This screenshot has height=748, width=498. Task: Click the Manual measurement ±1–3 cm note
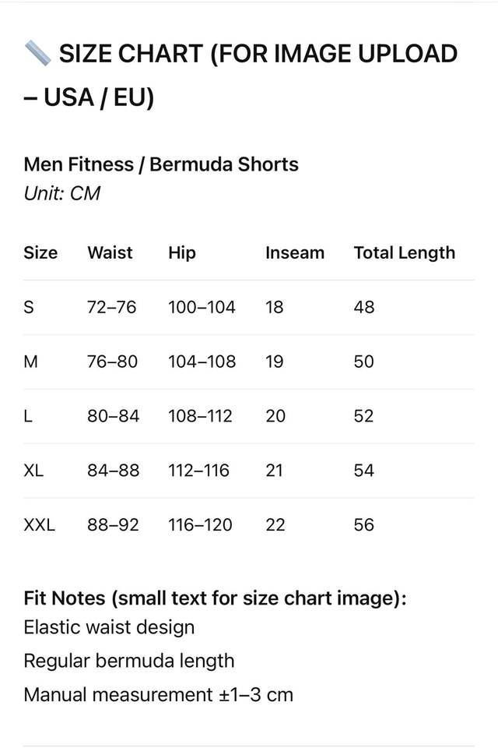(159, 694)
